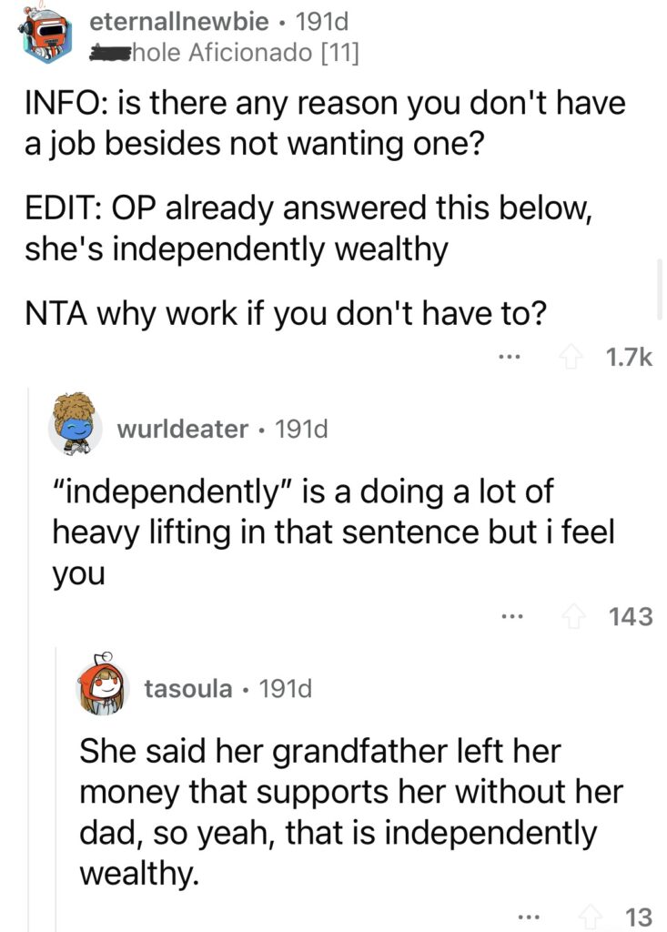Tap the 191d timestamp beside eternallnewbie
Viewport: 667px width, 932px height.
pyautogui.click(x=321, y=22)
